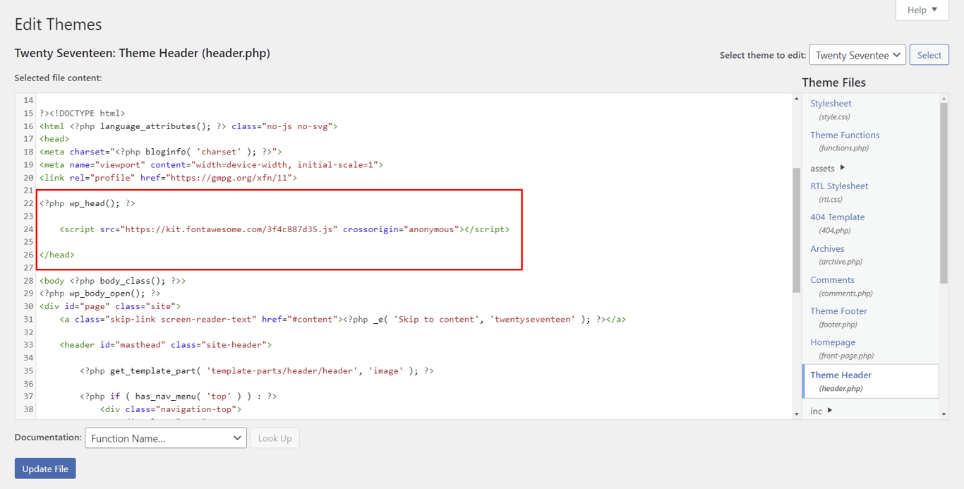Open the theme selection dropdown

(x=857, y=54)
